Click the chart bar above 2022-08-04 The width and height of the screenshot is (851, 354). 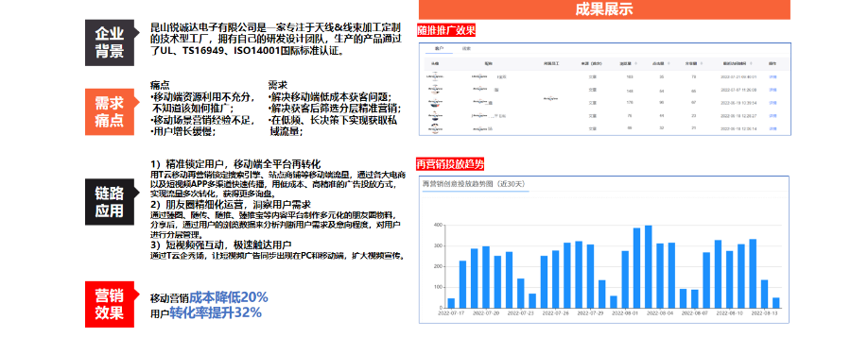(x=659, y=276)
